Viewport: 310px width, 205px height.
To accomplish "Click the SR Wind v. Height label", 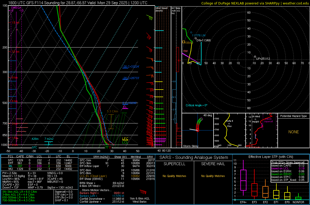I will coord(256,119).
